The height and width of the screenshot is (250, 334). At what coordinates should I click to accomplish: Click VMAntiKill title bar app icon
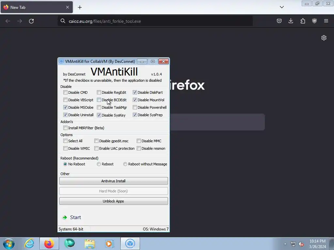coord(61,62)
